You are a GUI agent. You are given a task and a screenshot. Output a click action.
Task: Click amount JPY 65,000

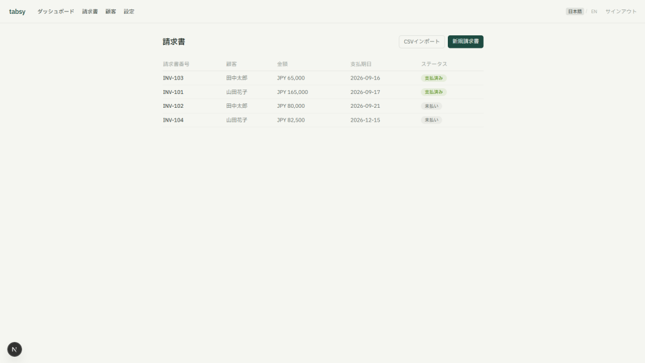[291, 78]
